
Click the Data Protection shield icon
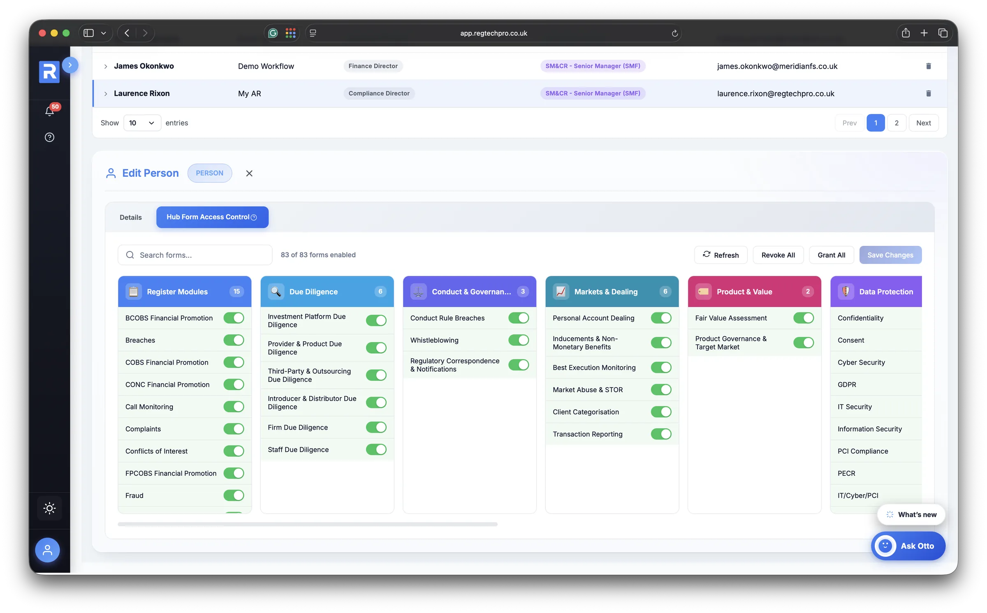click(x=846, y=291)
